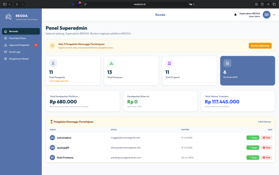Click the browser reload icon
This screenshot has height=175, width=279.
pyautogui.click(x=194, y=4)
